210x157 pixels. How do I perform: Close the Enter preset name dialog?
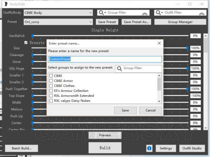[x=159, y=43]
